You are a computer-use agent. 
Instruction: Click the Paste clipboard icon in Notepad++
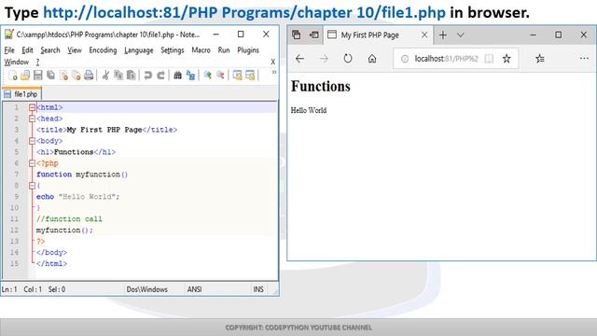point(131,76)
